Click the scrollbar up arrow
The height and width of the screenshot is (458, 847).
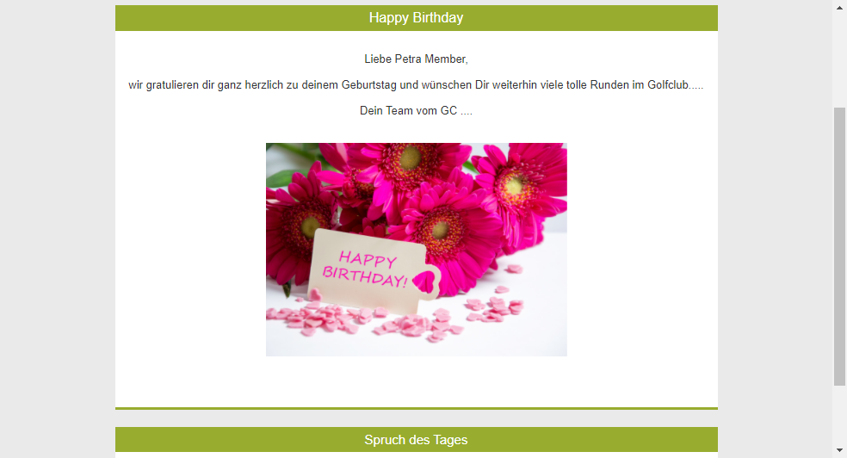(x=839, y=8)
